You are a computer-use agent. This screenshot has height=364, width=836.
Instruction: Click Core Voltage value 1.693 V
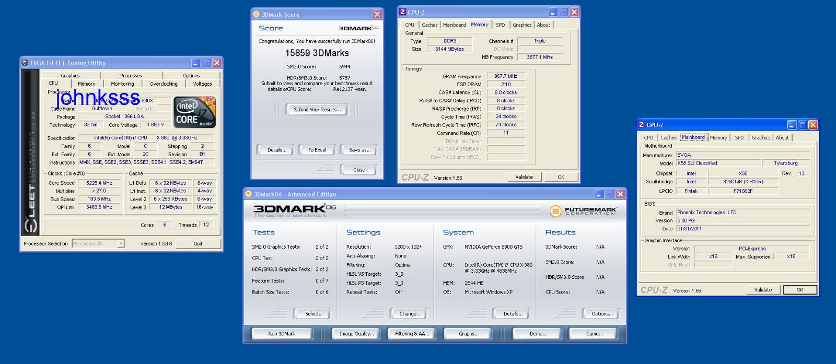[x=156, y=125]
